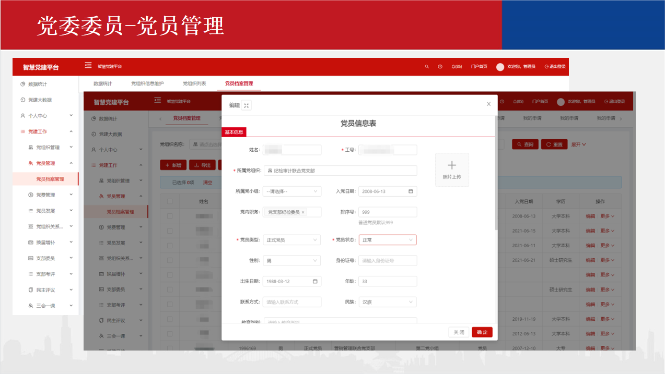Close the 编辑 dialog with the X icon
The width and height of the screenshot is (665, 374).
pos(488,104)
